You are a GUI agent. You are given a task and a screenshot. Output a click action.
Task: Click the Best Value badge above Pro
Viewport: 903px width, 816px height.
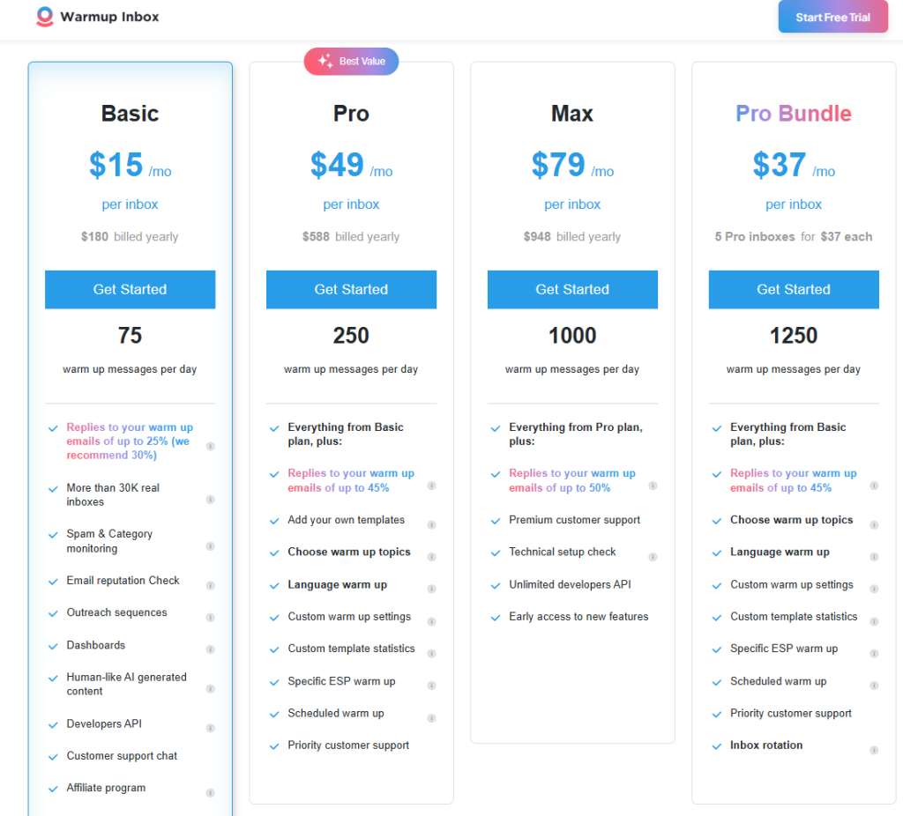351,61
